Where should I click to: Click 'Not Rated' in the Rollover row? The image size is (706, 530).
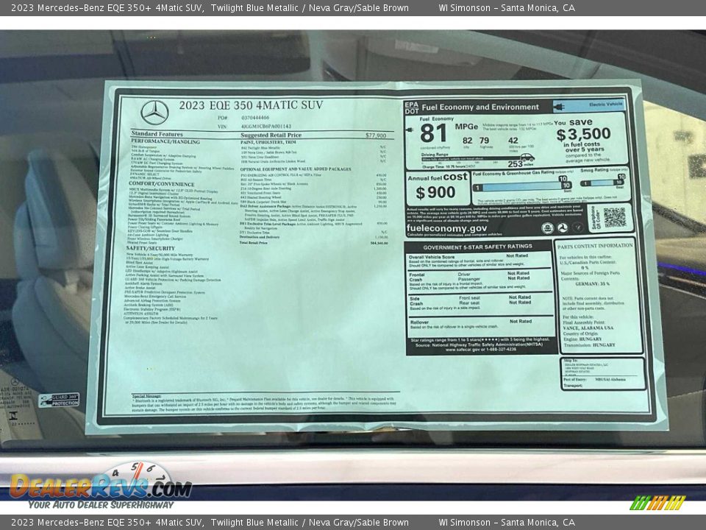[521, 322]
